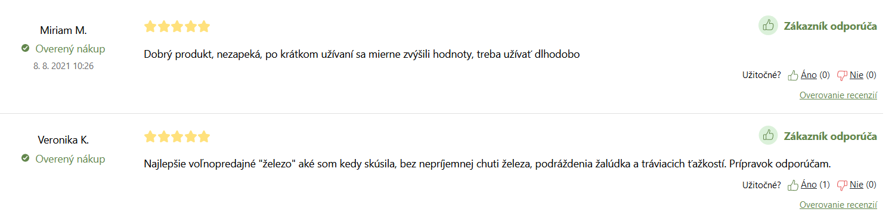
Task: Click thumbs-up icon on Miriam M.'s review
Action: pyautogui.click(x=793, y=75)
